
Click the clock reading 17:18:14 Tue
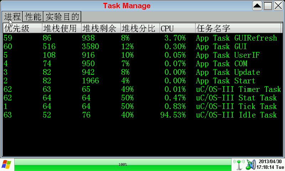click(x=270, y=167)
